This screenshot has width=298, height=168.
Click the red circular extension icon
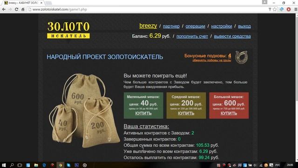click(x=289, y=9)
